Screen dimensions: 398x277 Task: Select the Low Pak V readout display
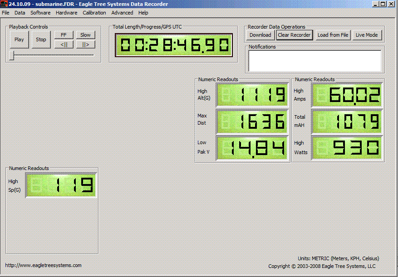pyautogui.click(x=252, y=148)
